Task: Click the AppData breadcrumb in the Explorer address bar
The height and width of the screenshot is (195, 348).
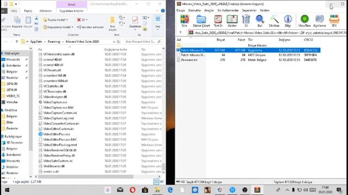Action: (x=36, y=42)
